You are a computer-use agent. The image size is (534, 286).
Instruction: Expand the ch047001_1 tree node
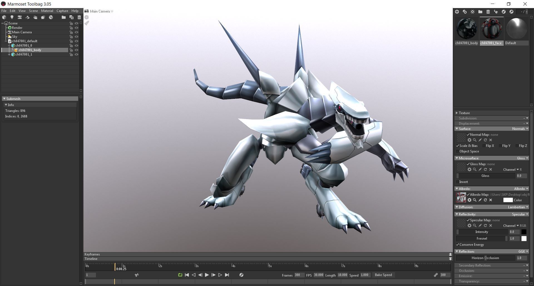(9, 54)
